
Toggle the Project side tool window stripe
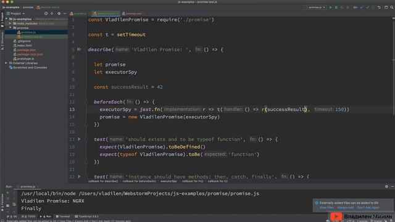coord(2,19)
